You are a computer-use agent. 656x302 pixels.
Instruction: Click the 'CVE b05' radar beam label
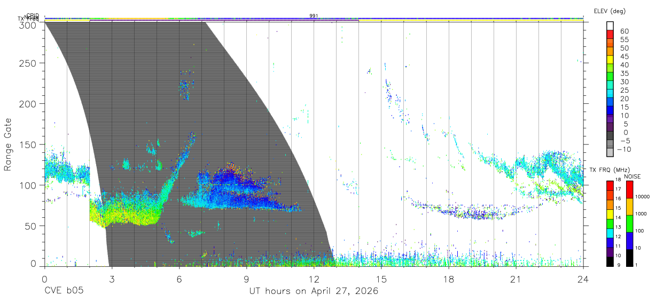click(x=64, y=291)
